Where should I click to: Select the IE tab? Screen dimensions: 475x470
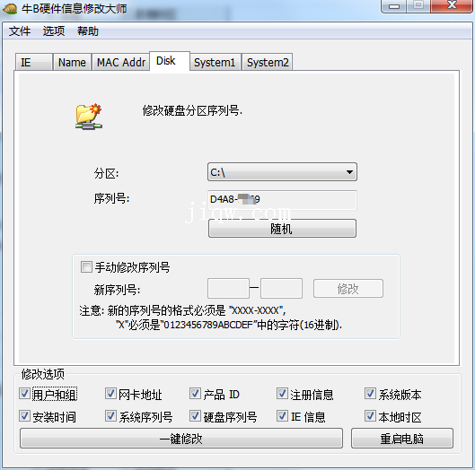34,62
